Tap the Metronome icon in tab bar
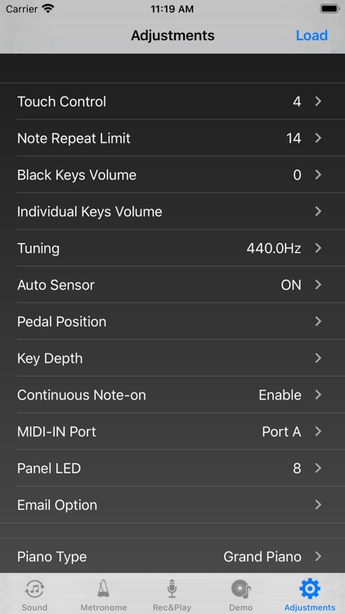345x614 pixels. click(104, 589)
